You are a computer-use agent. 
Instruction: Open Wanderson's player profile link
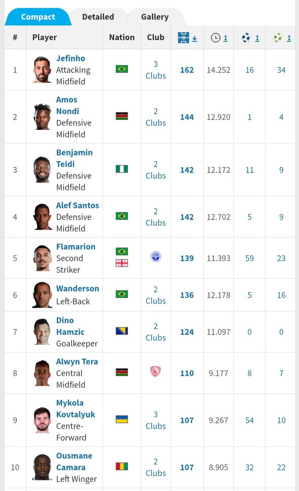click(x=78, y=288)
